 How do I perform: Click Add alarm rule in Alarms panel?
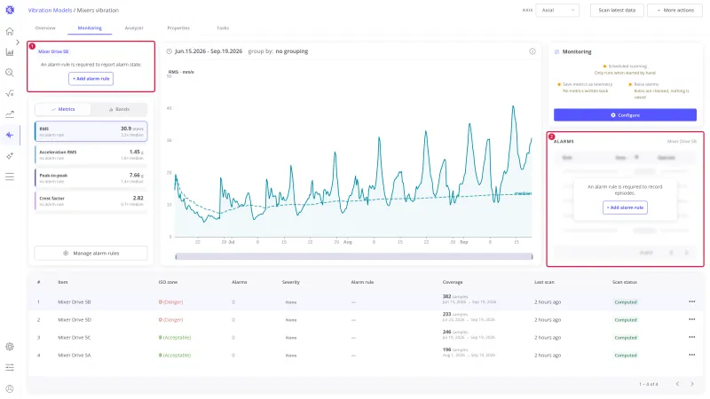pyautogui.click(x=625, y=207)
